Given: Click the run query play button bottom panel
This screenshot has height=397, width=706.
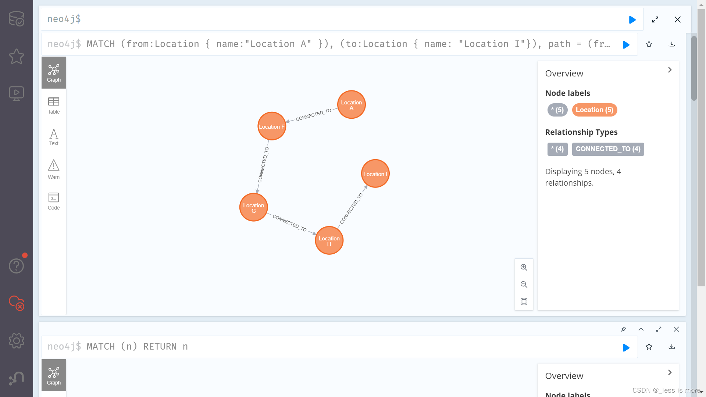Looking at the screenshot, I should point(626,347).
